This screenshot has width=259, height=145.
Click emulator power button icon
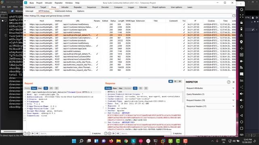tap(242, 107)
